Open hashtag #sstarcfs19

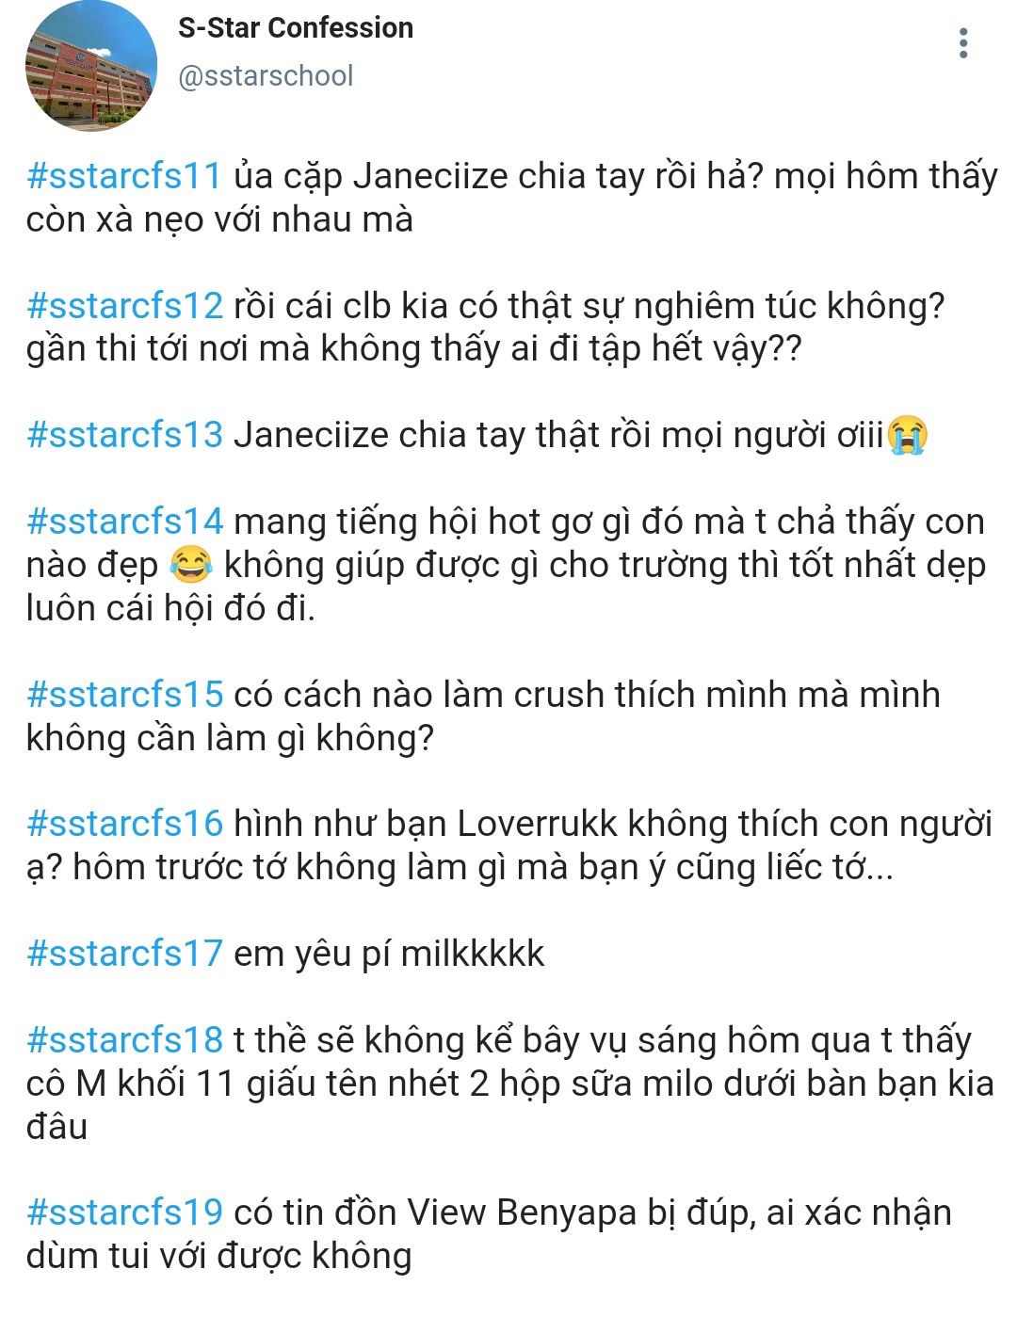pyautogui.click(x=124, y=1213)
